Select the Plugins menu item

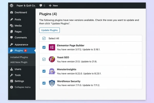22,50
